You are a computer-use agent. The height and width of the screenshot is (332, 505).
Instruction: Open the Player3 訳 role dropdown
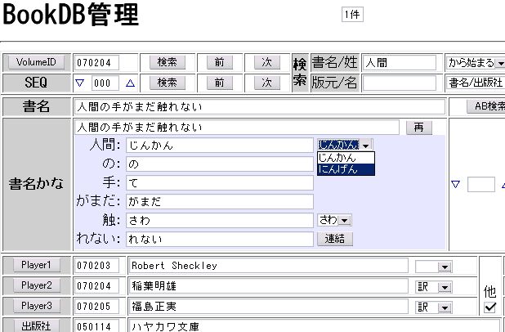[x=444, y=307]
